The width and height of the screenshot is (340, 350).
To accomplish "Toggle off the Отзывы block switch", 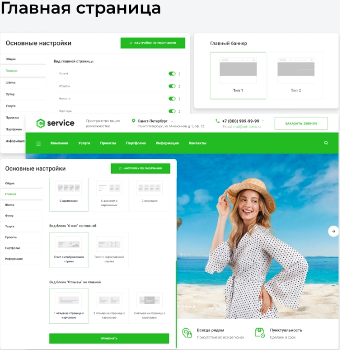I will coord(172,86).
